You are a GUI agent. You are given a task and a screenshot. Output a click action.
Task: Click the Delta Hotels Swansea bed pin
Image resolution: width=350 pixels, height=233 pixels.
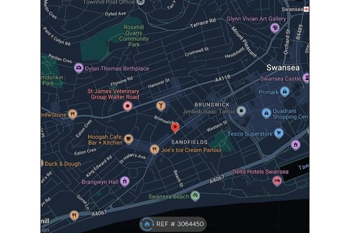tap(277, 180)
